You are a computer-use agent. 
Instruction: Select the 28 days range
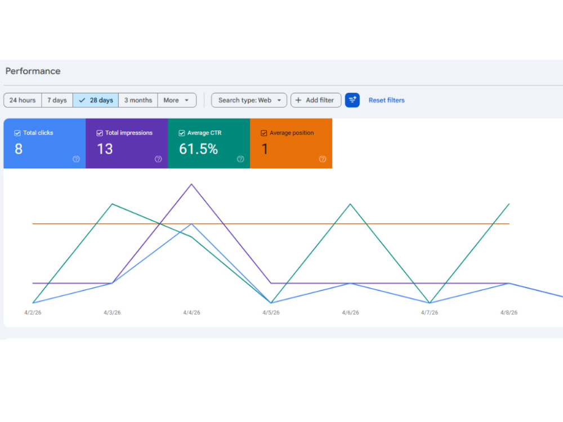tap(96, 100)
